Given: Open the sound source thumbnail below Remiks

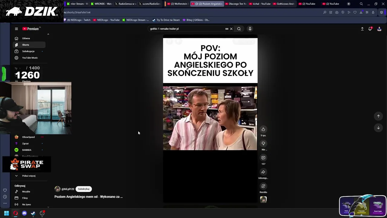Looking at the screenshot, I should coord(263,200).
